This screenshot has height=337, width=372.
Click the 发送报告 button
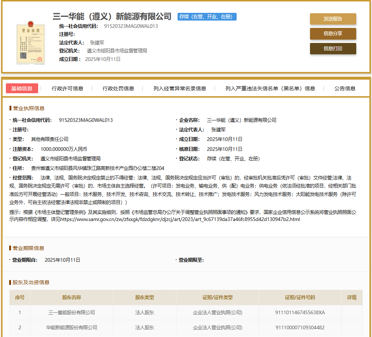tap(333, 19)
